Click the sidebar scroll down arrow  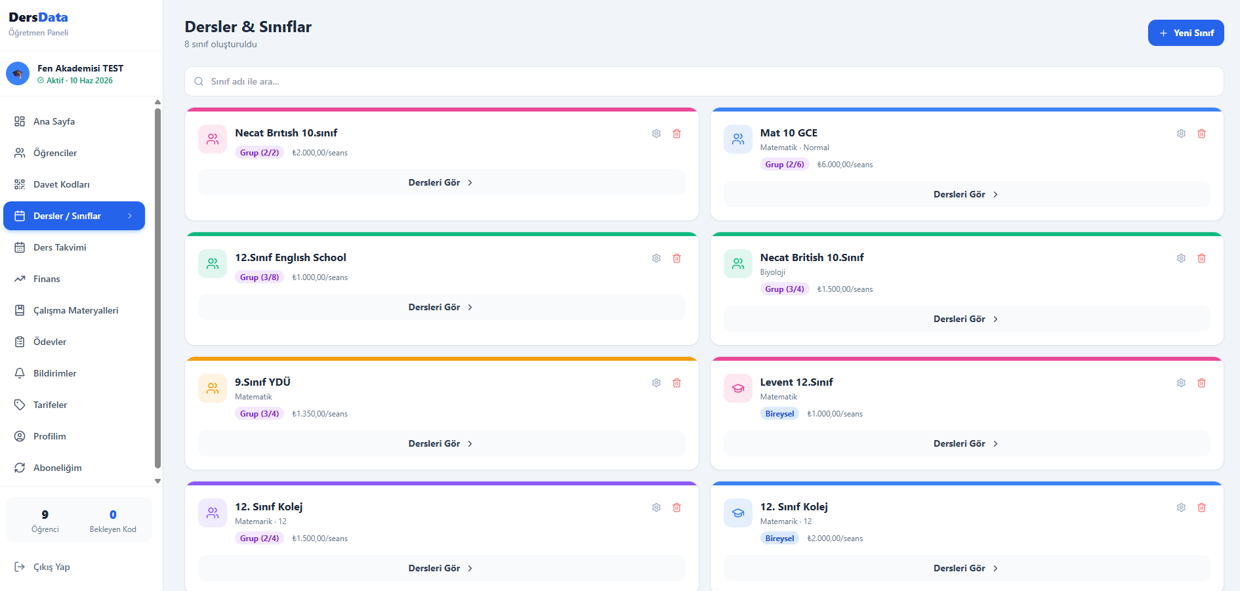click(157, 481)
